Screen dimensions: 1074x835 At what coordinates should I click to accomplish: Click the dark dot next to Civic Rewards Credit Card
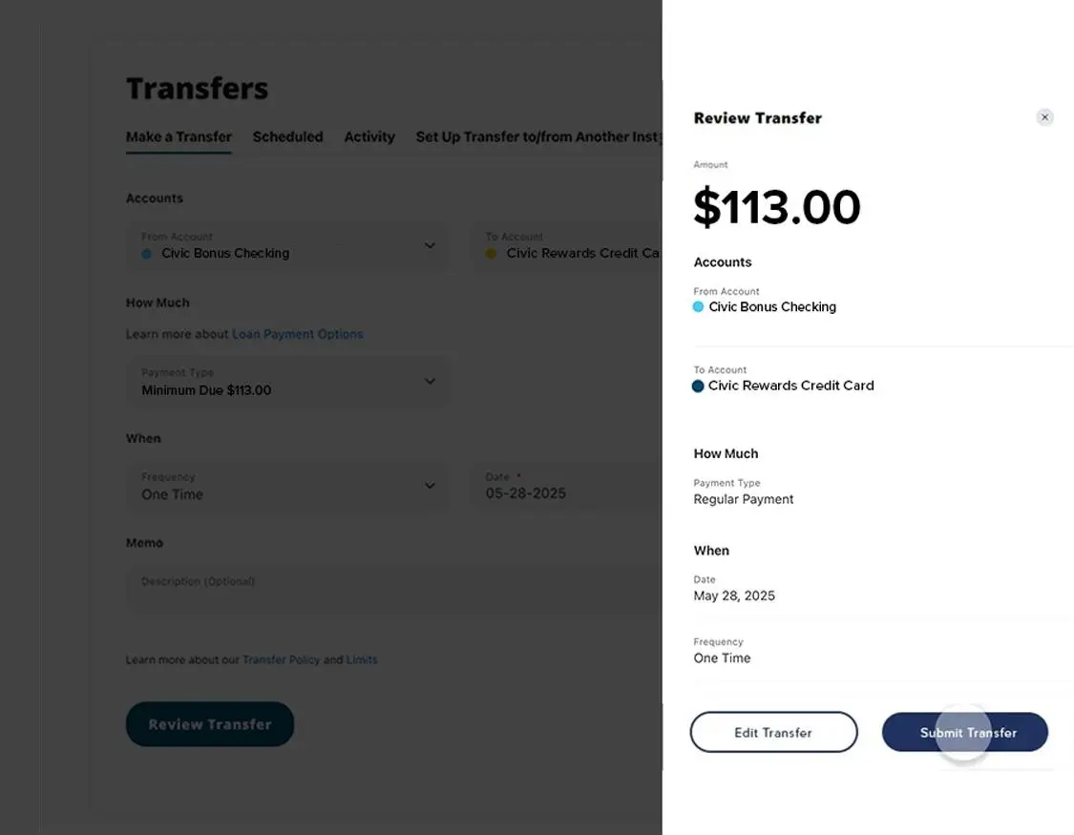coord(698,386)
